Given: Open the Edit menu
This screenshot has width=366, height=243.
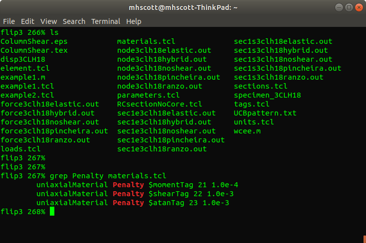Looking at the screenshot, I should tap(27, 21).
